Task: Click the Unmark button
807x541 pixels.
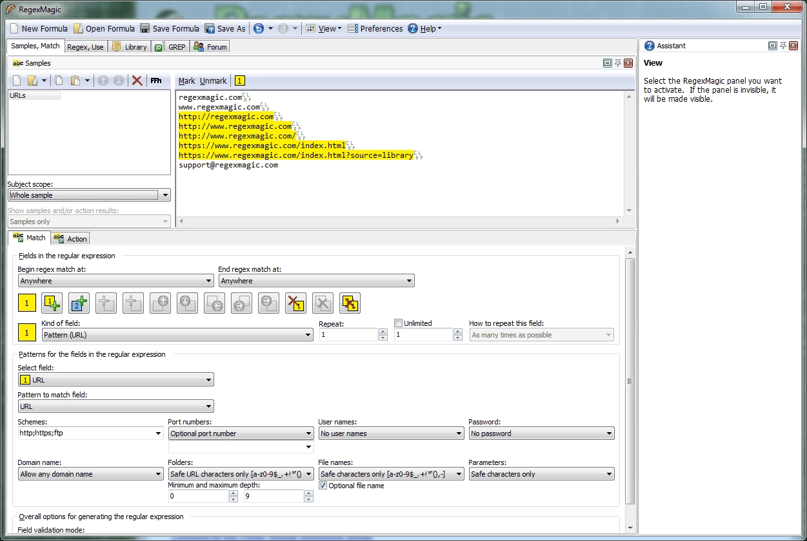Action: [x=213, y=81]
